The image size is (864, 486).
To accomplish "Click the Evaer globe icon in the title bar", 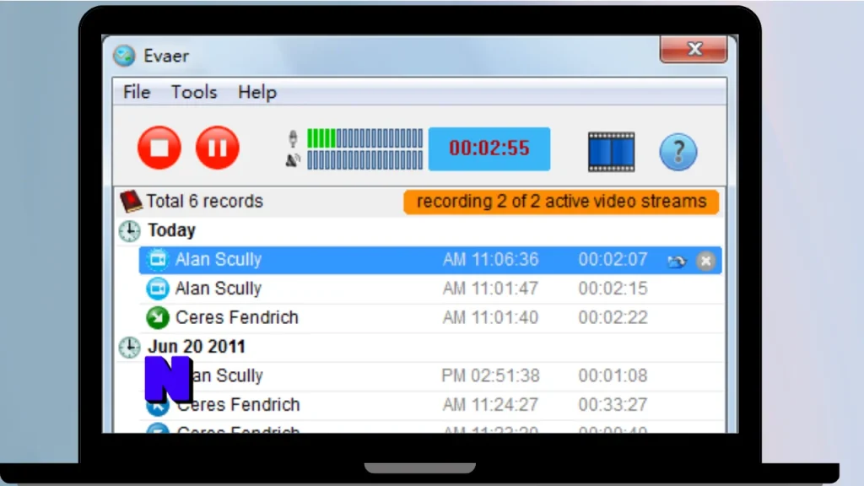I will pos(124,56).
